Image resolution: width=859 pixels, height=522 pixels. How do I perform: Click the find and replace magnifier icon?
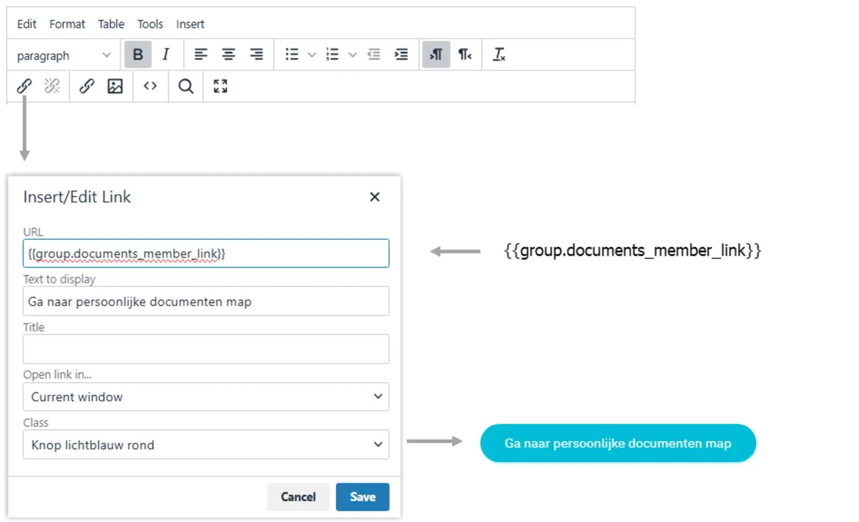coord(186,86)
